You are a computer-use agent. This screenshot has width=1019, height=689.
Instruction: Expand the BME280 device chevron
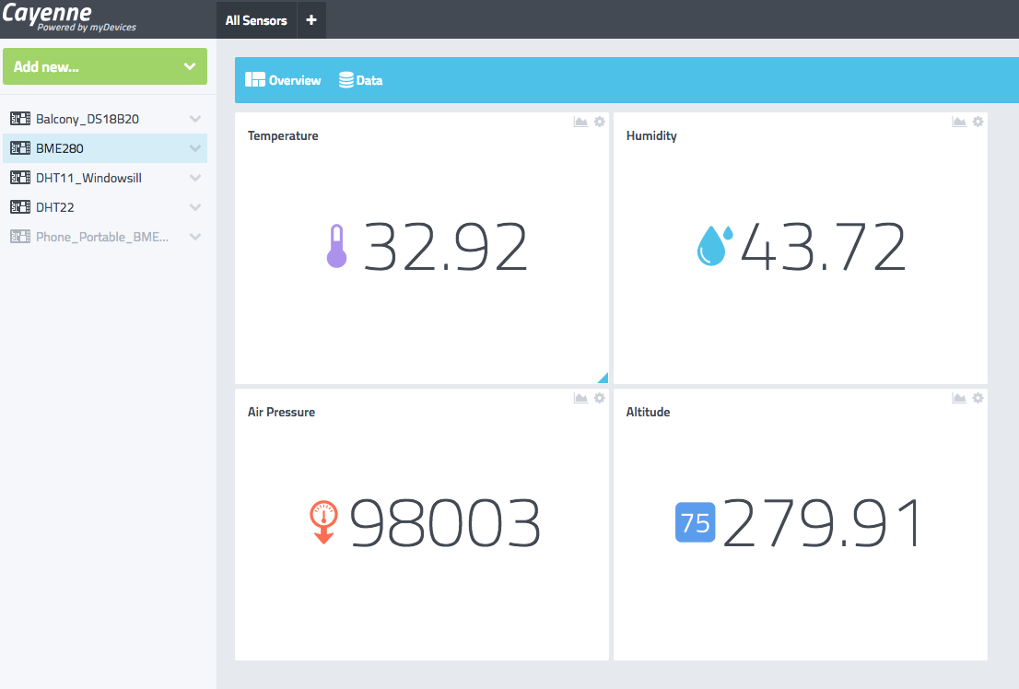pos(194,148)
